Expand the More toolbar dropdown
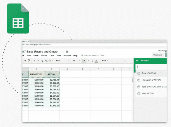The image size is (171, 127). coord(105,61)
